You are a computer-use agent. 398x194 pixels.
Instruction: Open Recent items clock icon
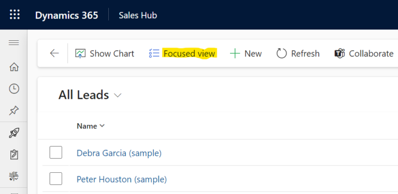(x=14, y=89)
